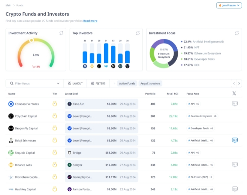This screenshot has width=247, height=195.
Task: Click the Binance logo under Top Investors chart
Action: pos(92,66)
